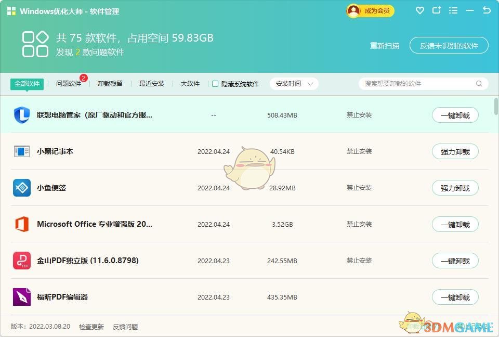499x337 pixels.
Task: Click the list menu icon in titlebar
Action: (454, 10)
